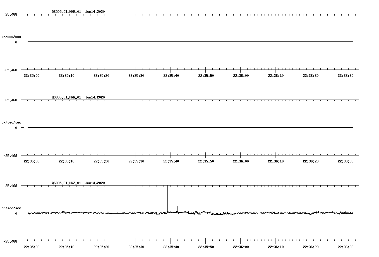Click the 22:35:10 label under HNZ plot
Viewport: 379px width, 257px height.
coord(66,247)
